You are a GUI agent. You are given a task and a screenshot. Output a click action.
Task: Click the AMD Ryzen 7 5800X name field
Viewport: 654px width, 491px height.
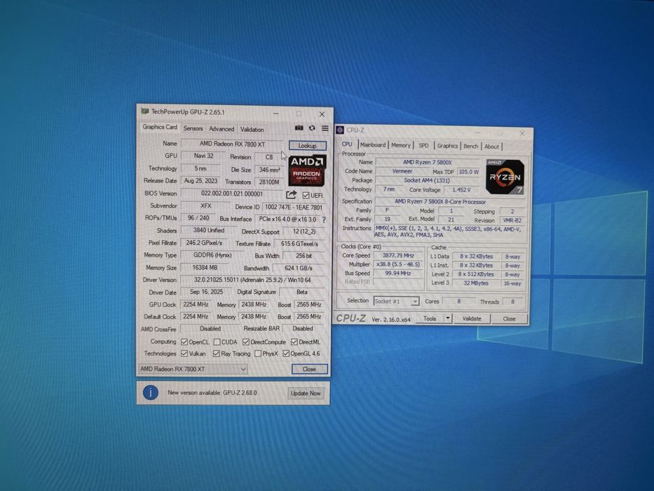tap(427, 162)
